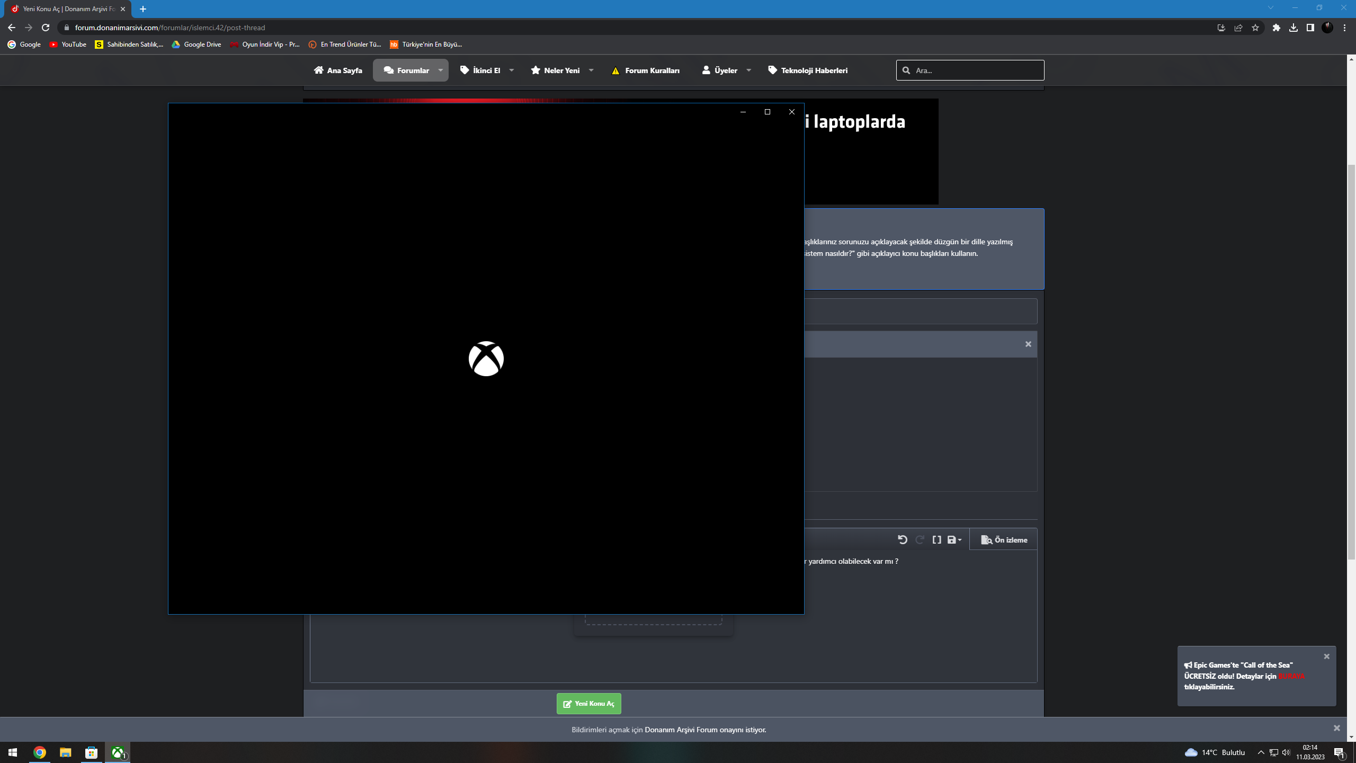Open Chrome profile avatar
Image resolution: width=1356 pixels, height=763 pixels.
click(x=1327, y=28)
